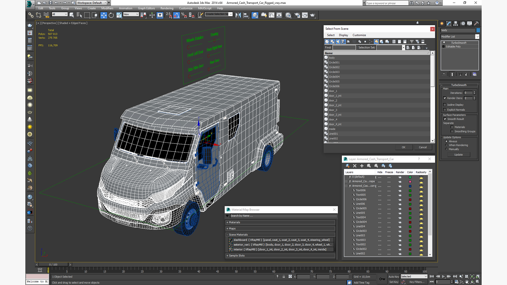The image size is (507, 285).
Task: Select the Select and Move tool
Action: pyautogui.click(x=104, y=15)
